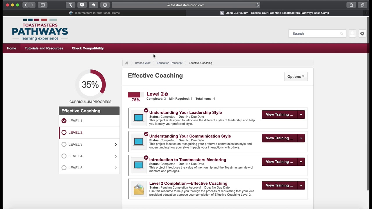This screenshot has height=209, width=372.
Task: Click the Level 2 Completion folder icon
Action: [x=139, y=189]
